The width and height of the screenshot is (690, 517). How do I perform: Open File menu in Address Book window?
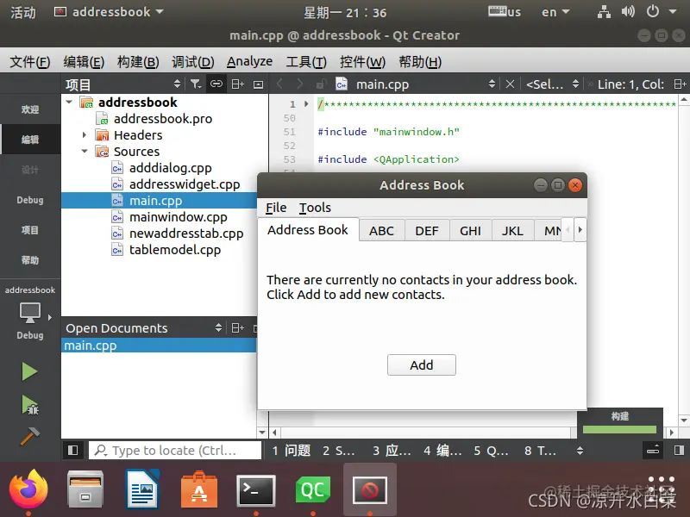[276, 208]
